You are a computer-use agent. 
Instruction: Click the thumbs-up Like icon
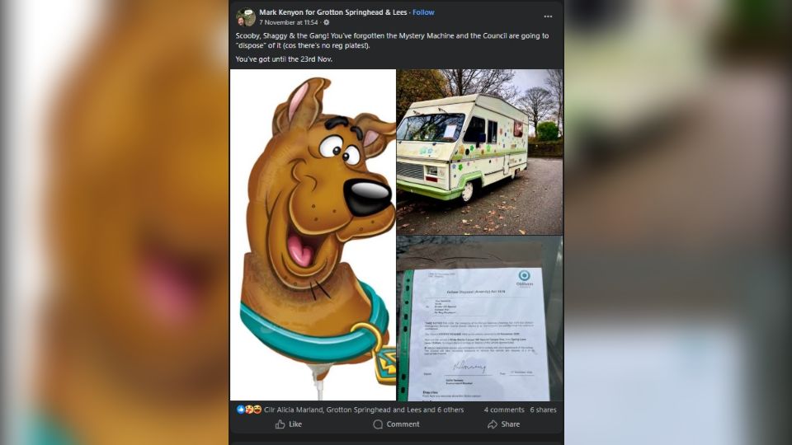280,424
